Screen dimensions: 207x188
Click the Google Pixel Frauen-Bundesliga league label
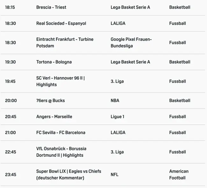[x=131, y=42]
